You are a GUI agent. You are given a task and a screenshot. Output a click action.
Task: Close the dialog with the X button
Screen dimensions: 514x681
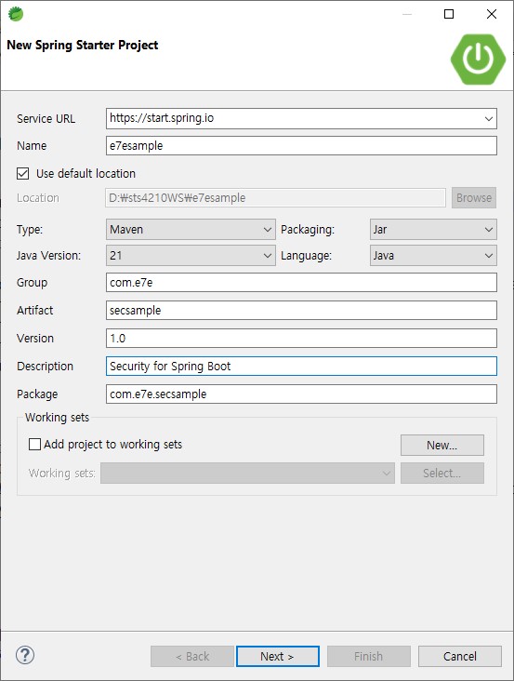point(492,14)
